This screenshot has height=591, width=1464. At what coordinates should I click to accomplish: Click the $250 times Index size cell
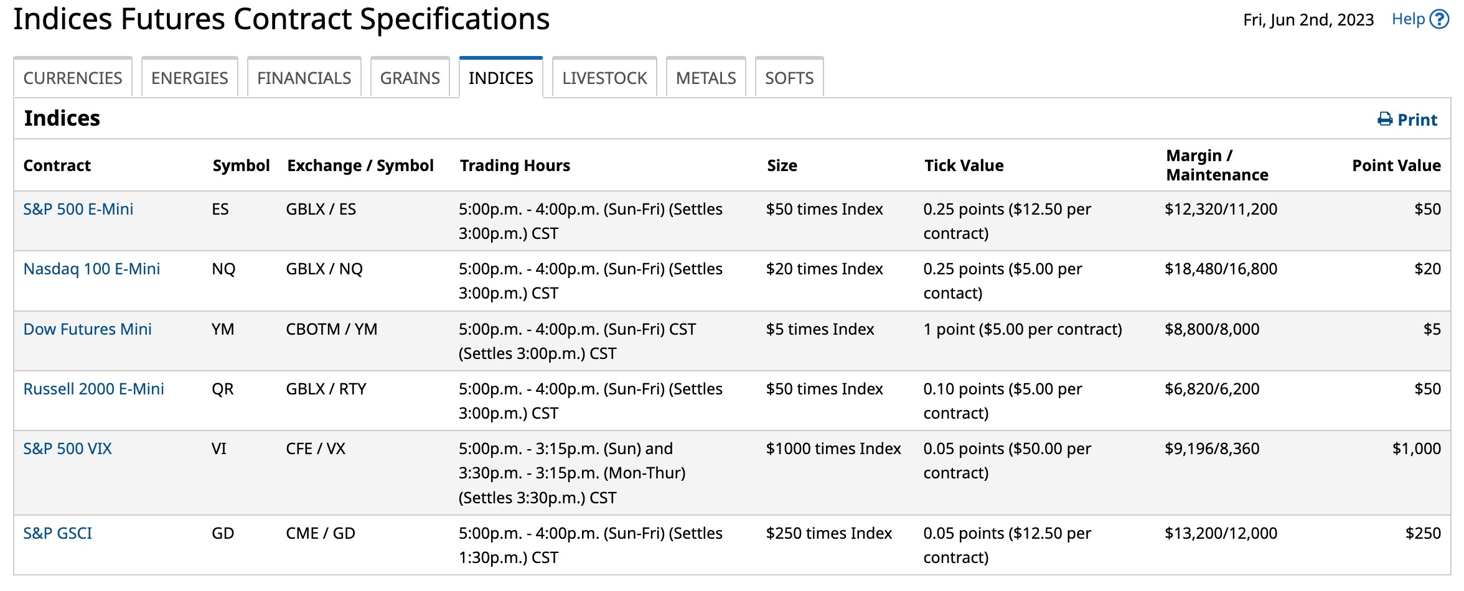click(829, 533)
